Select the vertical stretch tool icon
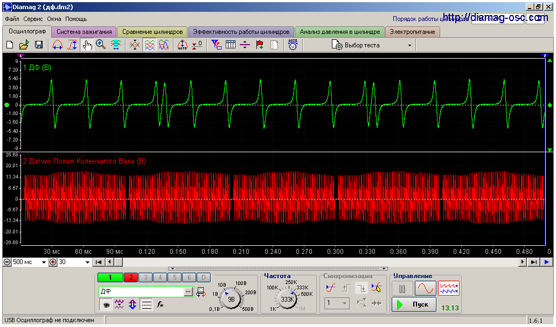This screenshot has width=556, height=327. point(72,45)
